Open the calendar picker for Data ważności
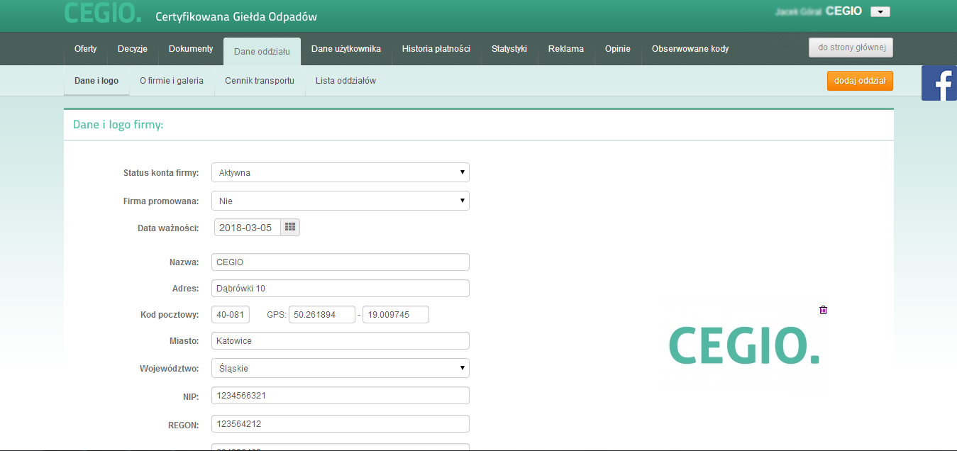Image resolution: width=957 pixels, height=451 pixels. click(x=290, y=228)
